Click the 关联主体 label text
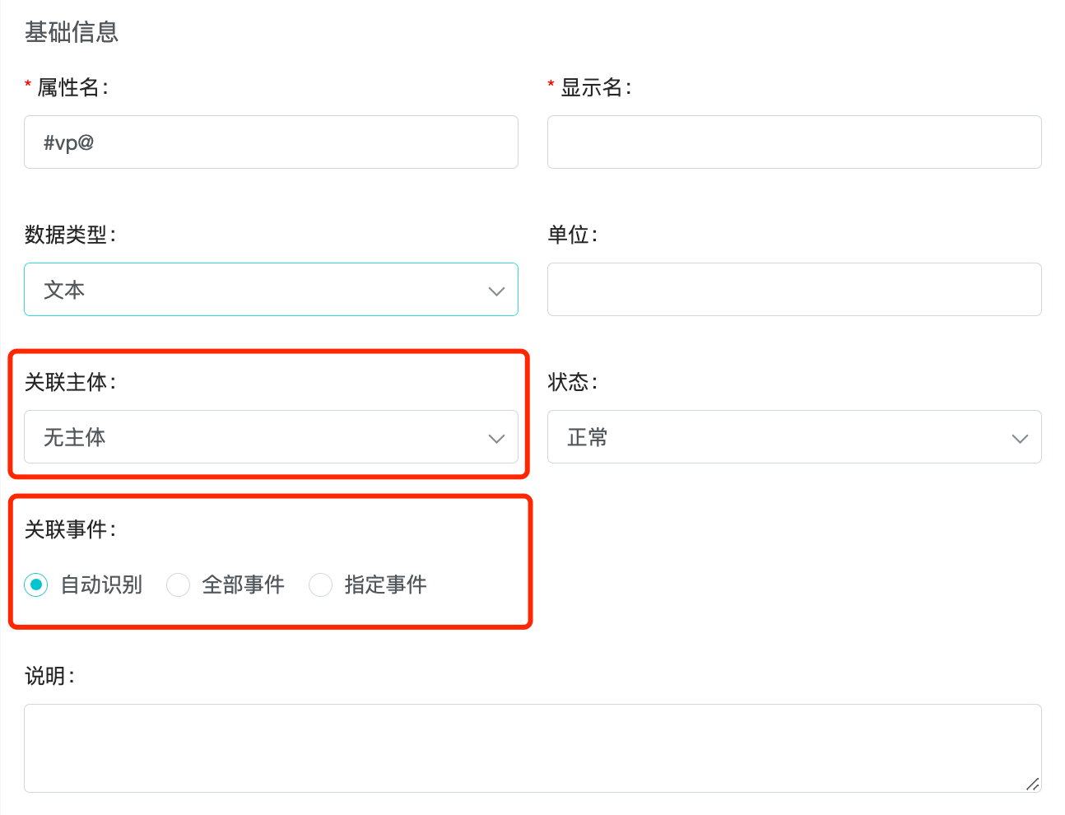The width and height of the screenshot is (1065, 815). tap(70, 382)
